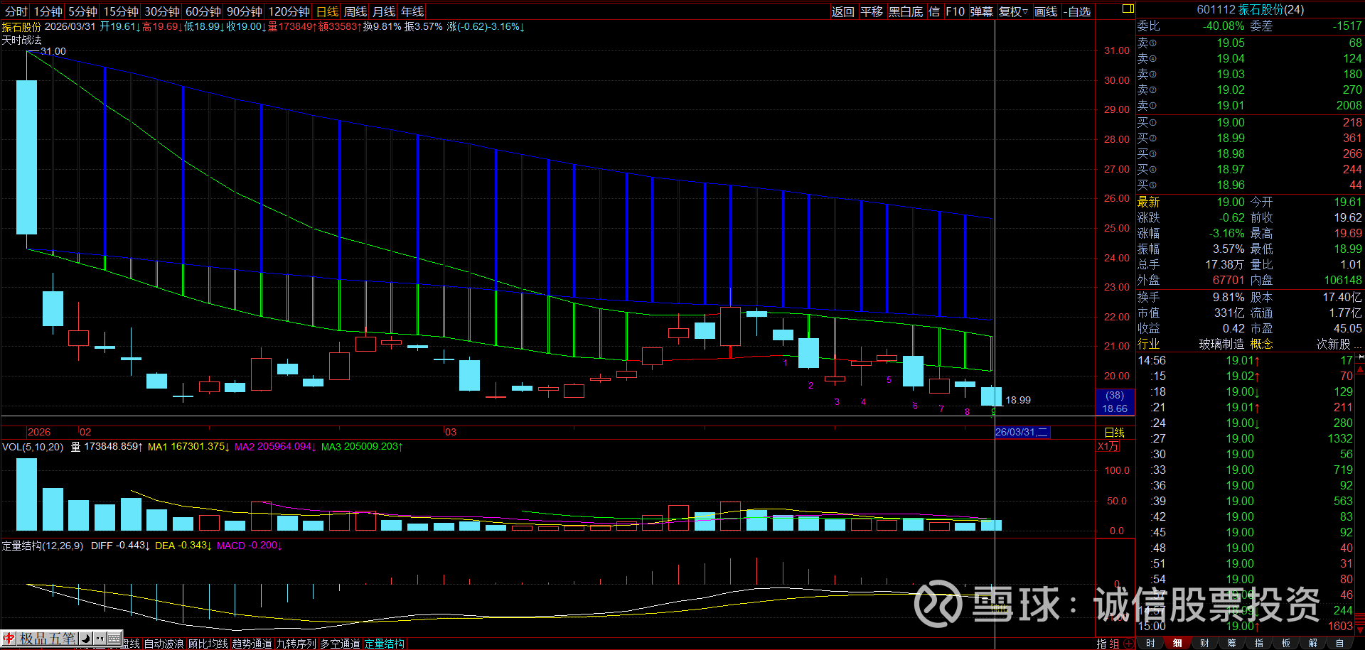The image size is (1365, 650).
Task: Click the 18.66 price axis marker
Action: tap(1115, 408)
